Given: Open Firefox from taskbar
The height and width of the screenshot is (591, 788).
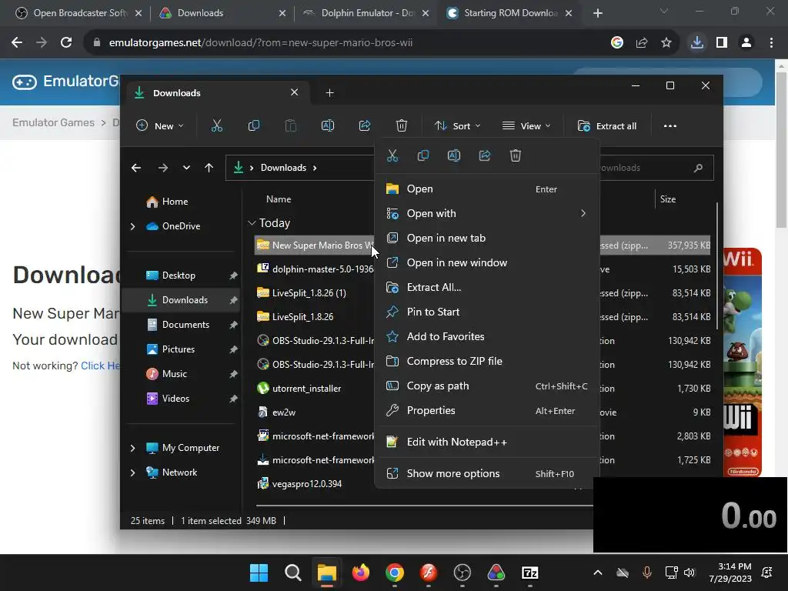Looking at the screenshot, I should (x=361, y=573).
